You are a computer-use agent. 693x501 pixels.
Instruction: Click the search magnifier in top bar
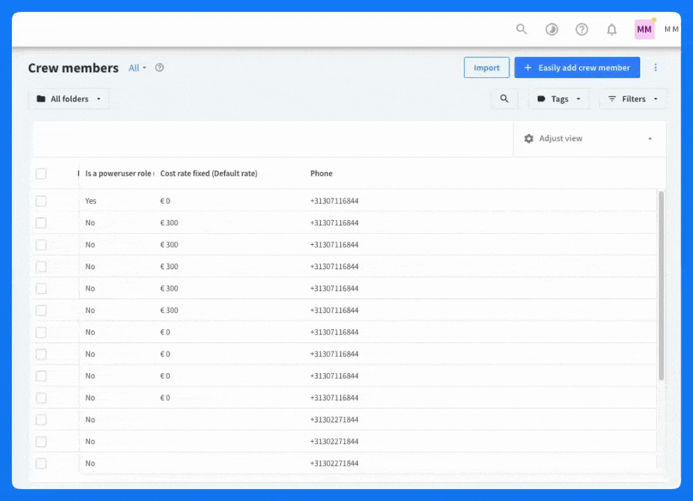pyautogui.click(x=521, y=29)
